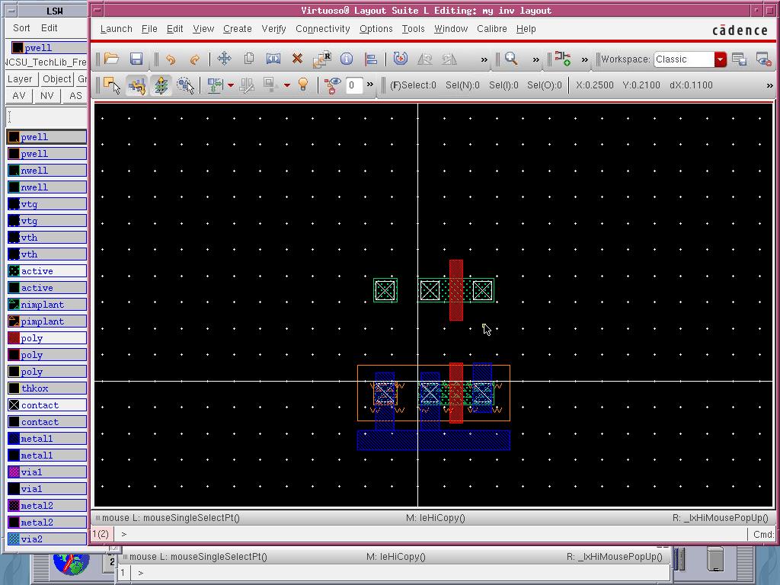Redo the last undone edit
This screenshot has height=585, width=780.
point(194,59)
